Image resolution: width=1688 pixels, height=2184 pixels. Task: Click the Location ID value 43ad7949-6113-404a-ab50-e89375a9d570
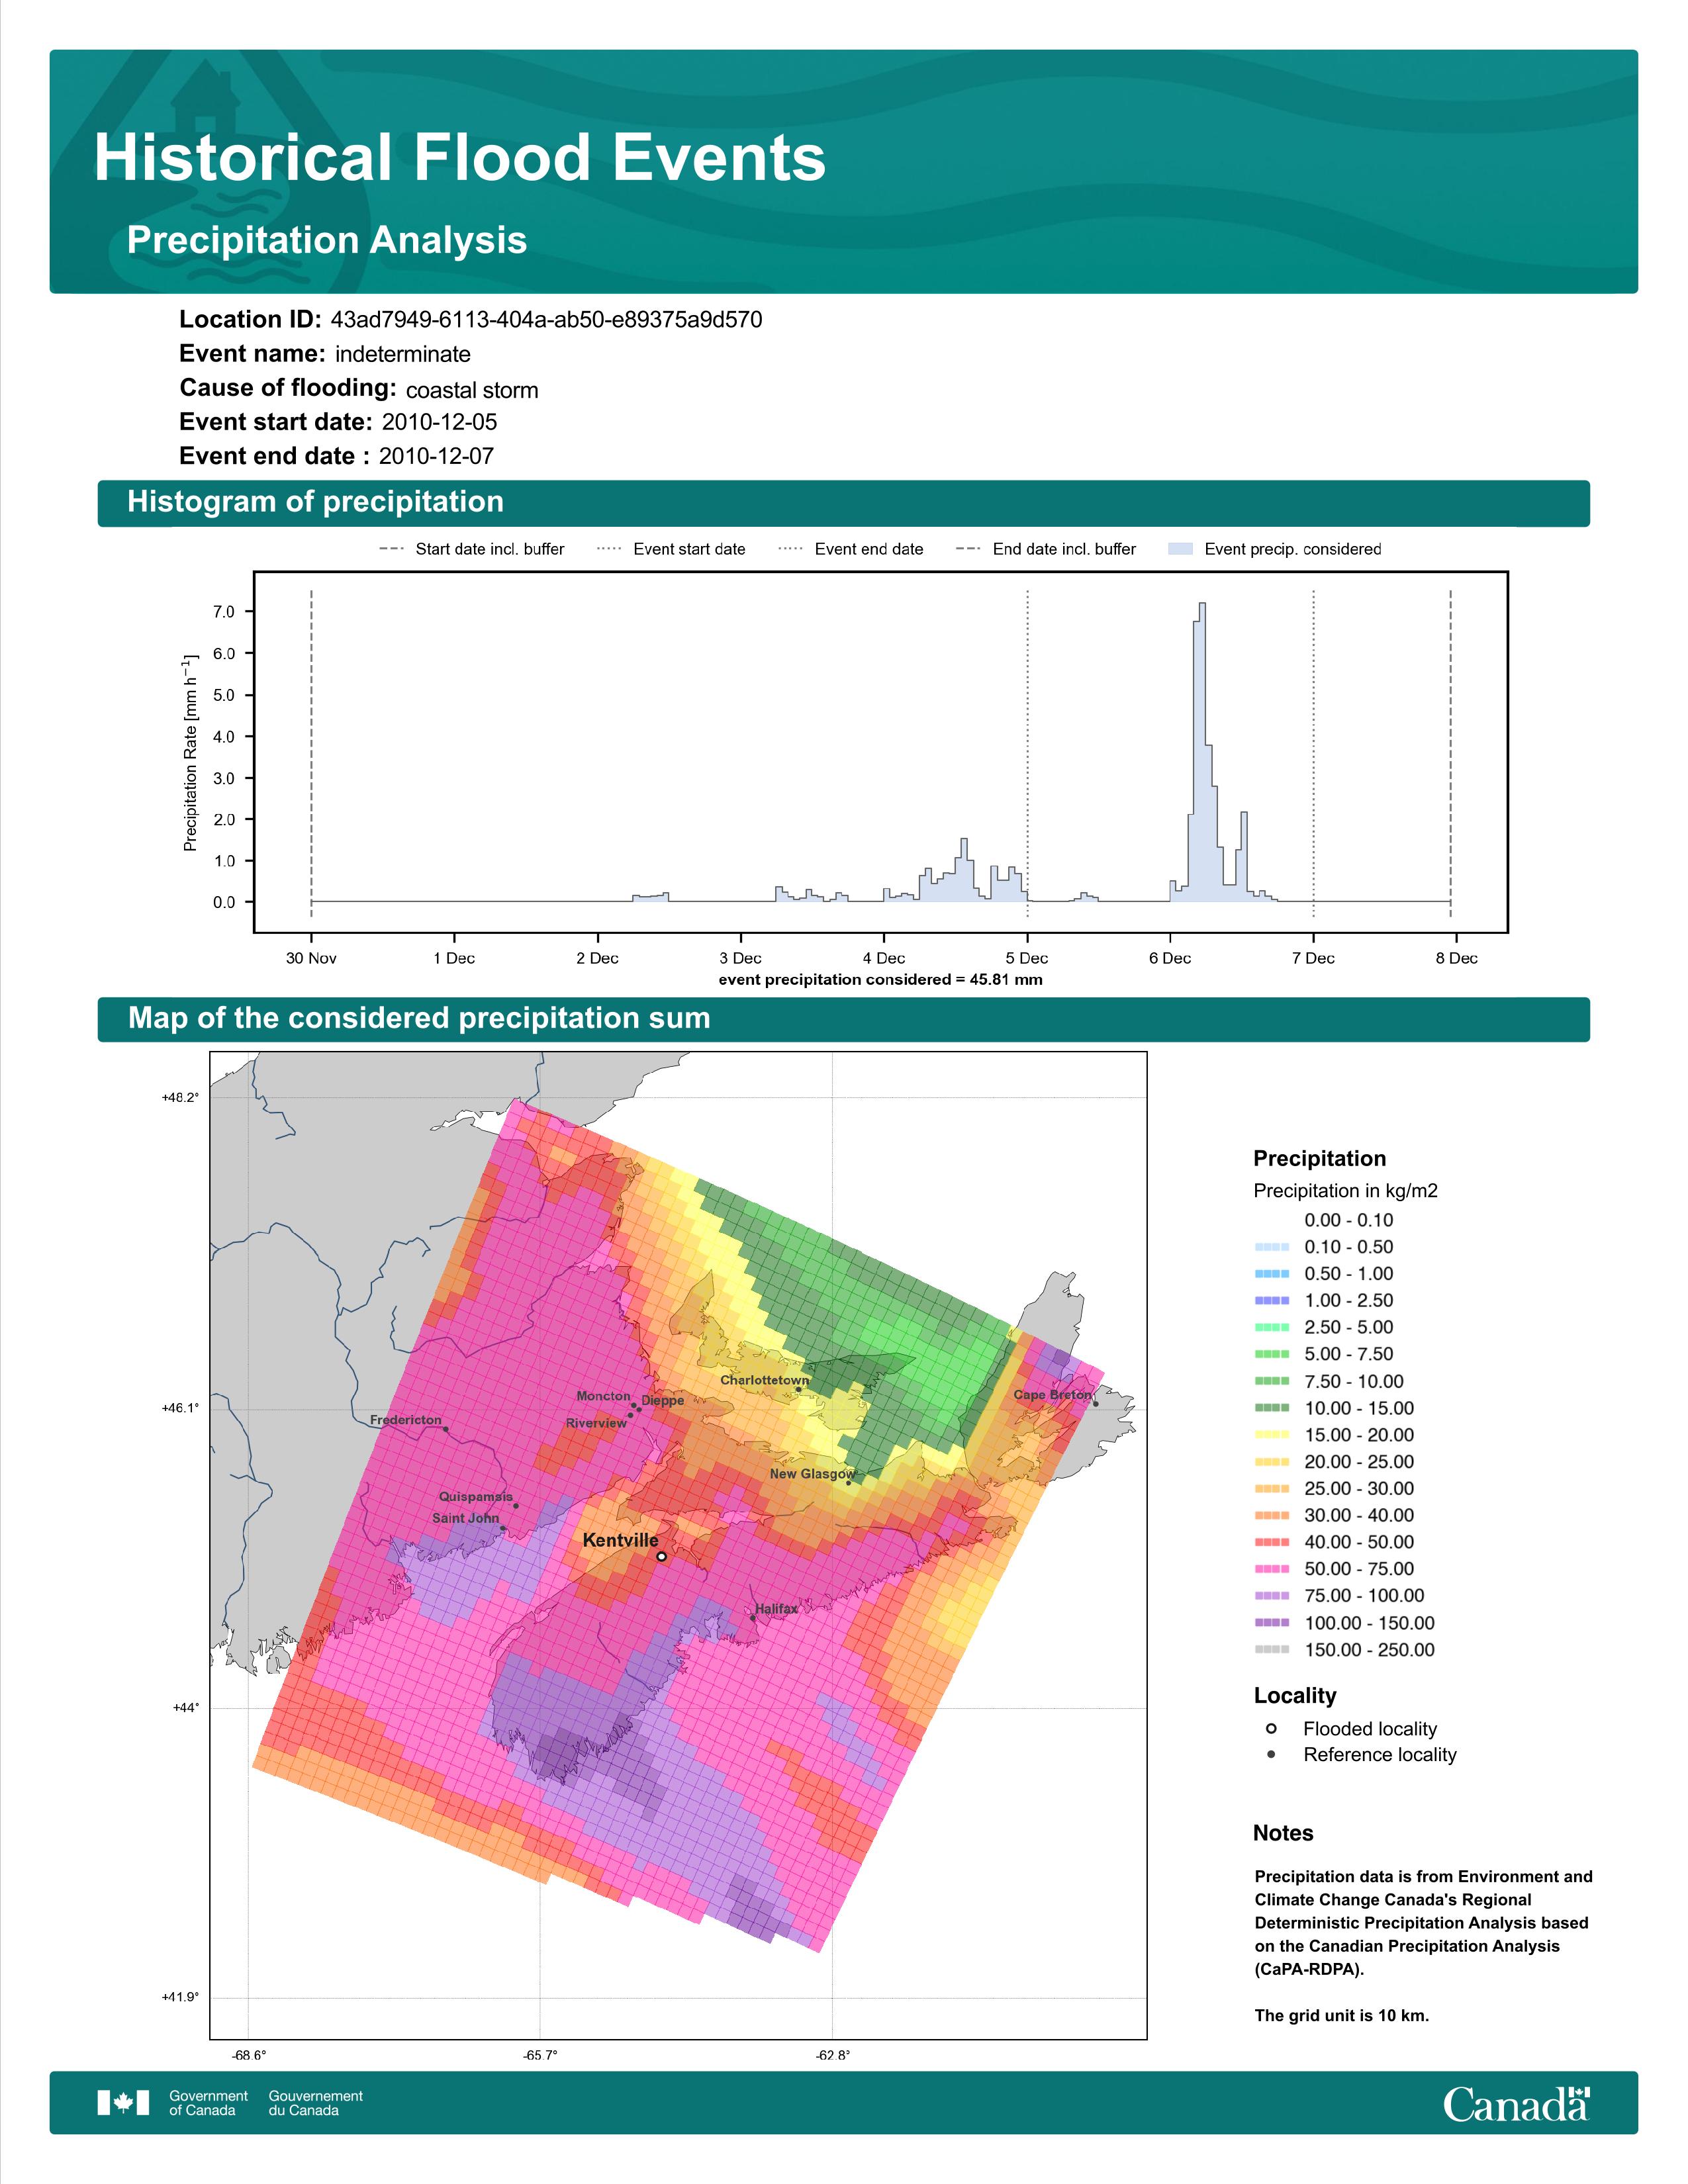pyautogui.click(x=546, y=320)
